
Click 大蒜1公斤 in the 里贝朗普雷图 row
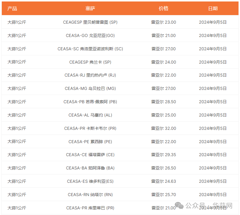17,22
